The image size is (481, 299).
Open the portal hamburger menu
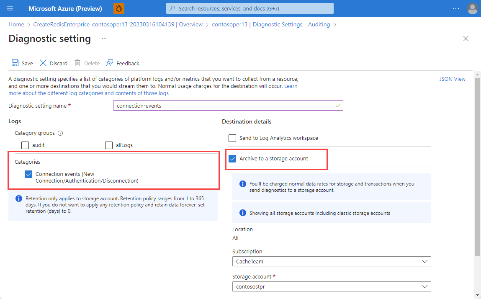pos(10,8)
